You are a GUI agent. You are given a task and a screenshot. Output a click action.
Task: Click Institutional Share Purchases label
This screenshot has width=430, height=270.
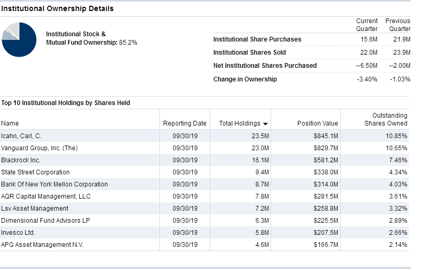257,39
